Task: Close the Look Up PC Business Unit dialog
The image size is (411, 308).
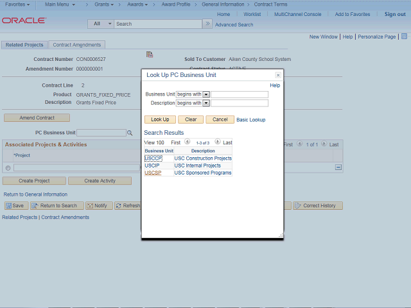Action: (278, 75)
